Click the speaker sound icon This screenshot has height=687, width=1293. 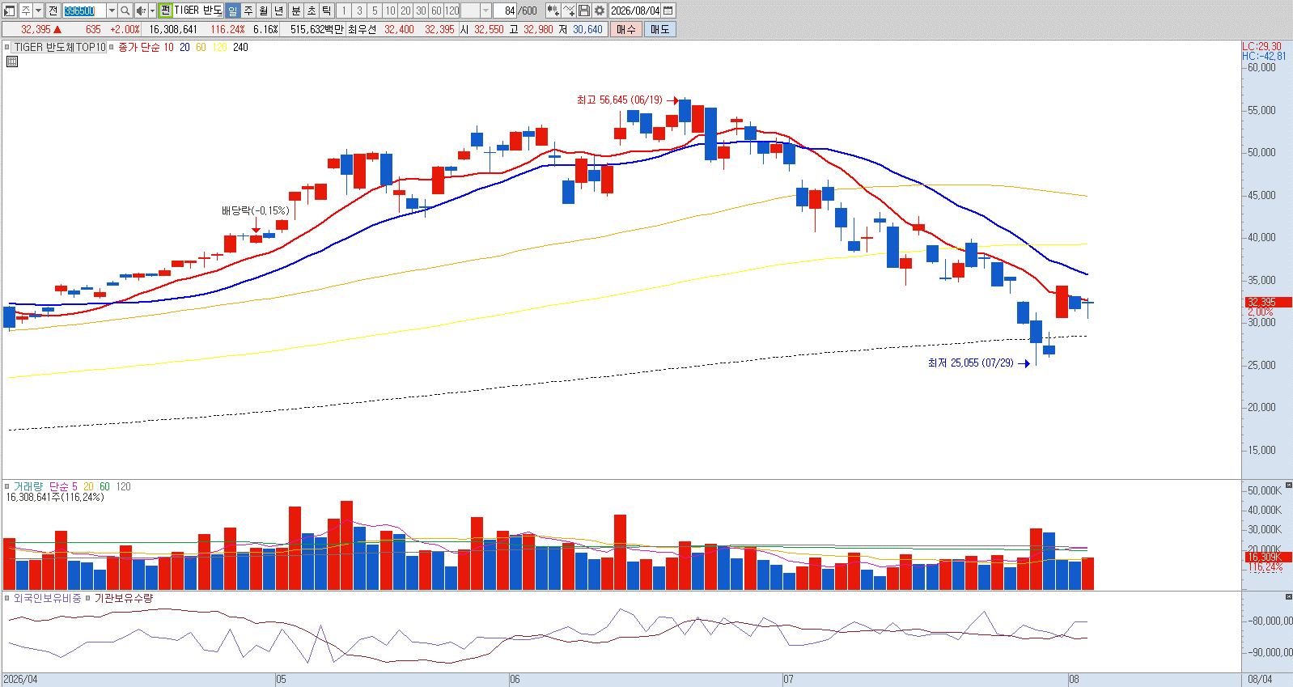141,11
